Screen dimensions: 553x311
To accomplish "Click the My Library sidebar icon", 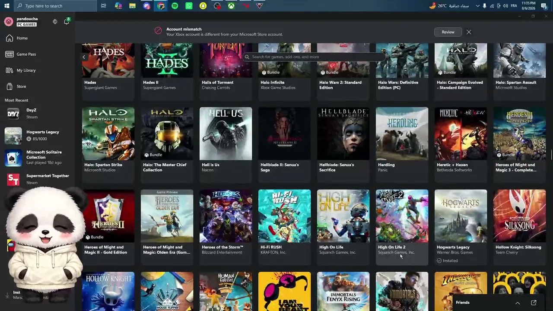I will click(10, 70).
